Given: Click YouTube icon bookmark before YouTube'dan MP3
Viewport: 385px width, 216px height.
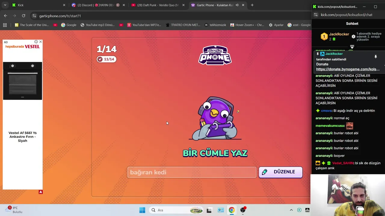Looking at the screenshot, I should point(121,25).
